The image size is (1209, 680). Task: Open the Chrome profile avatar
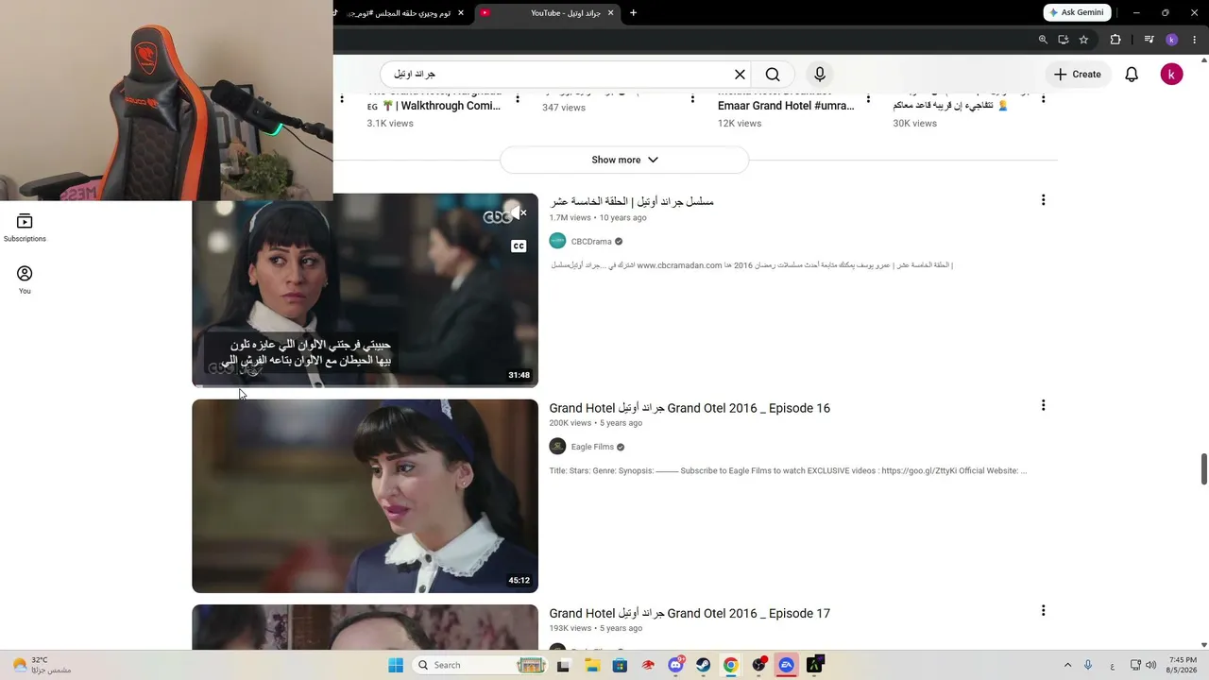coord(1172,40)
